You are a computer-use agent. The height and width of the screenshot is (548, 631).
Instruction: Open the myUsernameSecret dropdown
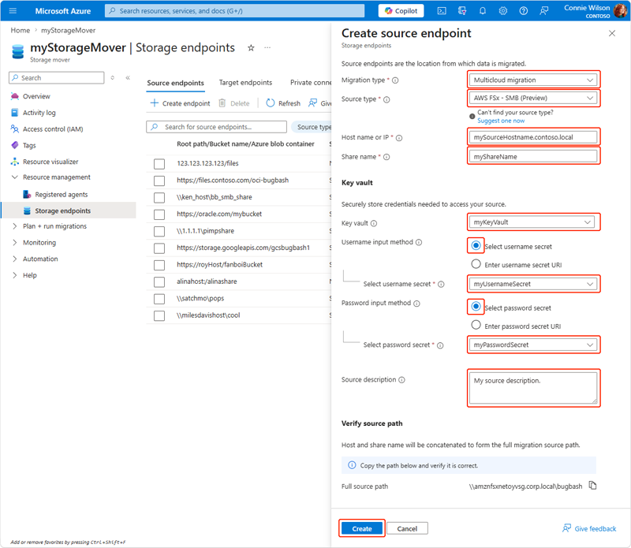click(x=533, y=284)
